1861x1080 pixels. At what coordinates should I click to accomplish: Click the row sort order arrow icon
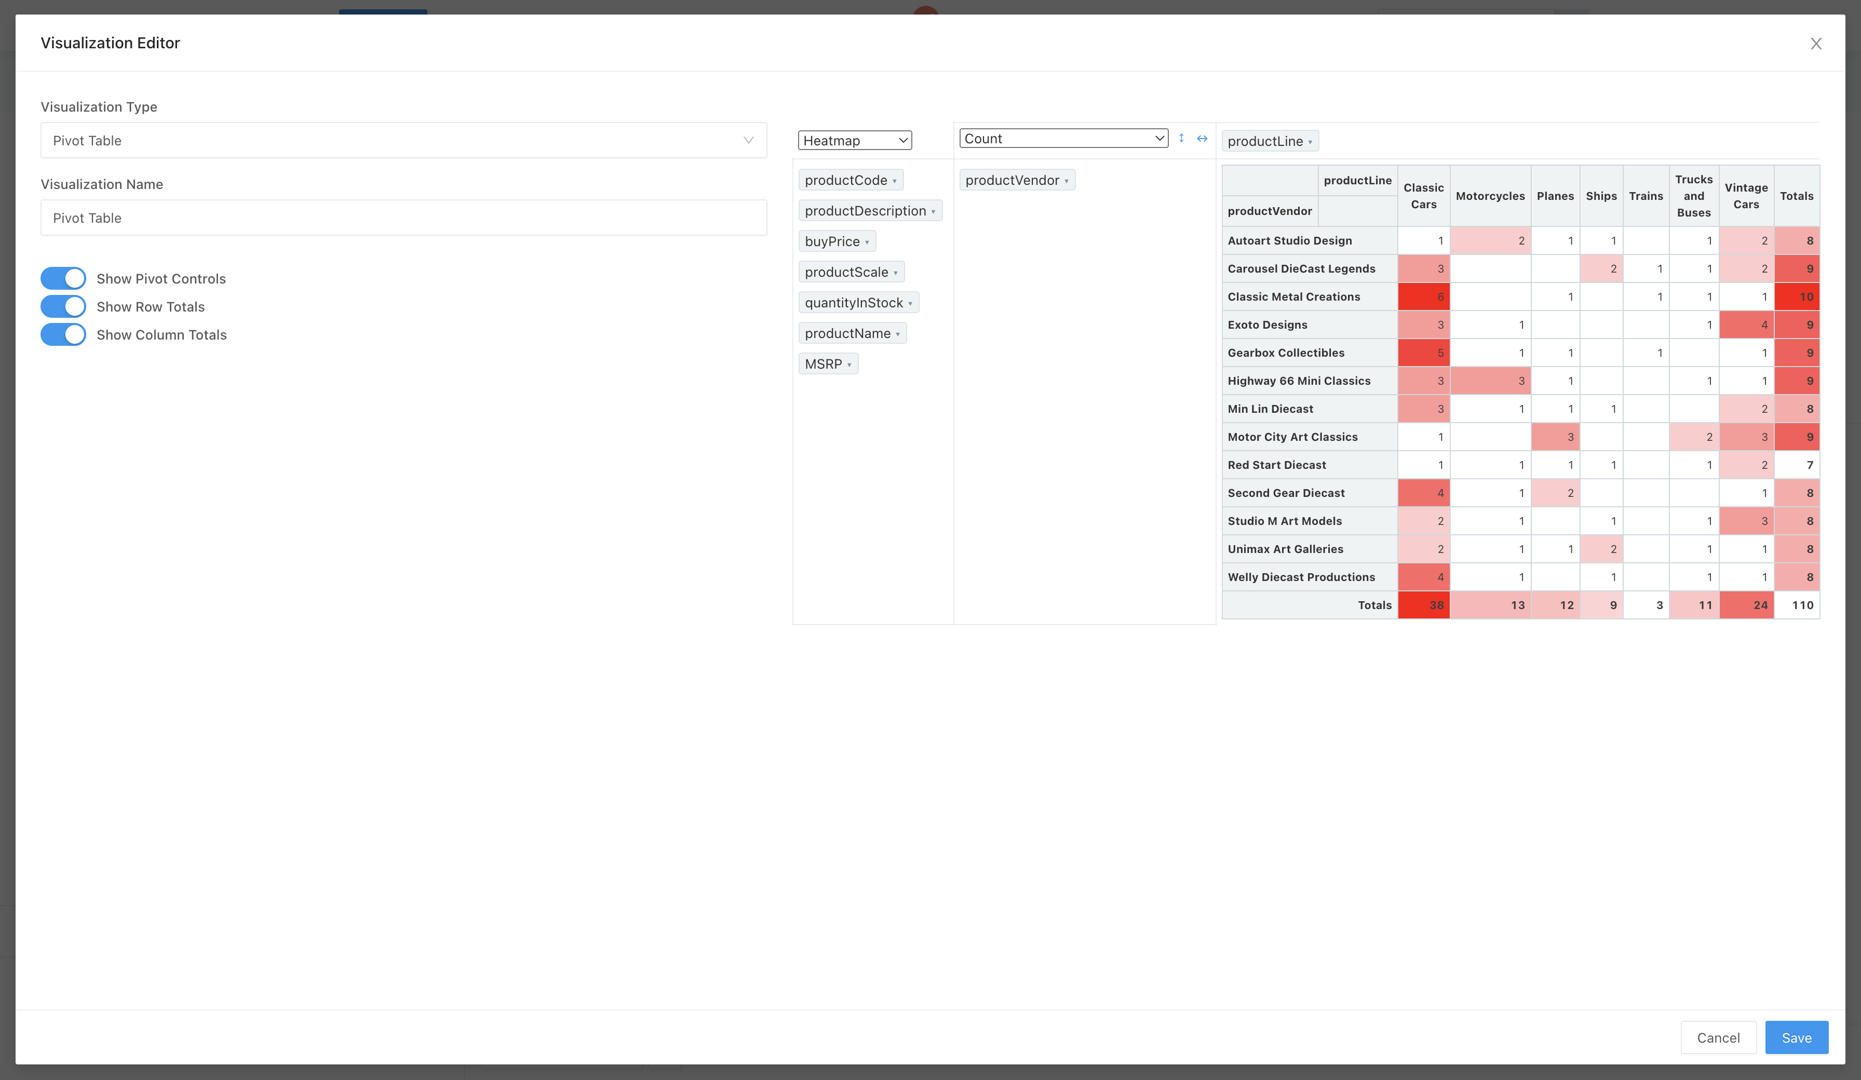pyautogui.click(x=1181, y=138)
